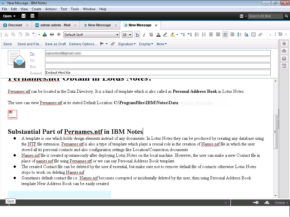This screenshot has width=290, height=217.
Task: Click the Paste clipboard icon
Action: 20,35
